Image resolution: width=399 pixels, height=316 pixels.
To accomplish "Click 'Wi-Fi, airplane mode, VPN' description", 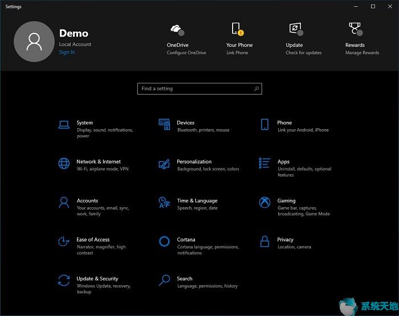I will [103, 169].
